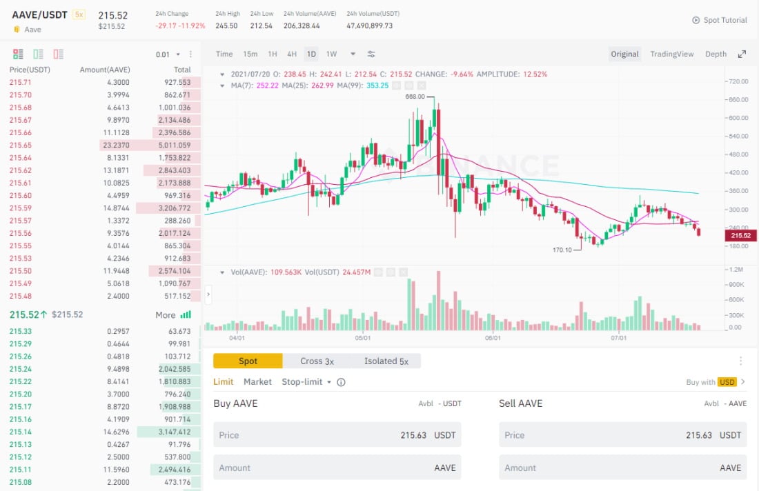The image size is (759, 491).
Task: Switch chart to 4H interval
Action: (292, 54)
